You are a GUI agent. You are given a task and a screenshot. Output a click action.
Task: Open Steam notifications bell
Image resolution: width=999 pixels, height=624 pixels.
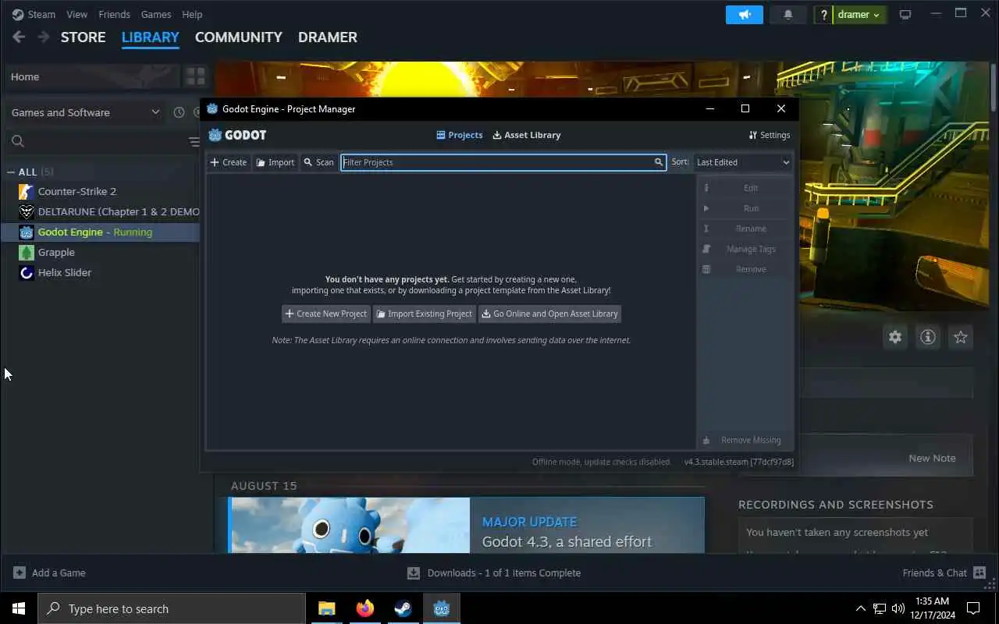point(788,15)
